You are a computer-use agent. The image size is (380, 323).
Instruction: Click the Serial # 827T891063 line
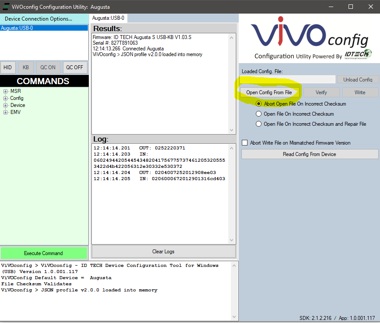(115, 43)
